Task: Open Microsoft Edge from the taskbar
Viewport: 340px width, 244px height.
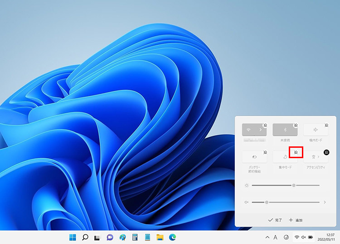Action: click(172, 237)
